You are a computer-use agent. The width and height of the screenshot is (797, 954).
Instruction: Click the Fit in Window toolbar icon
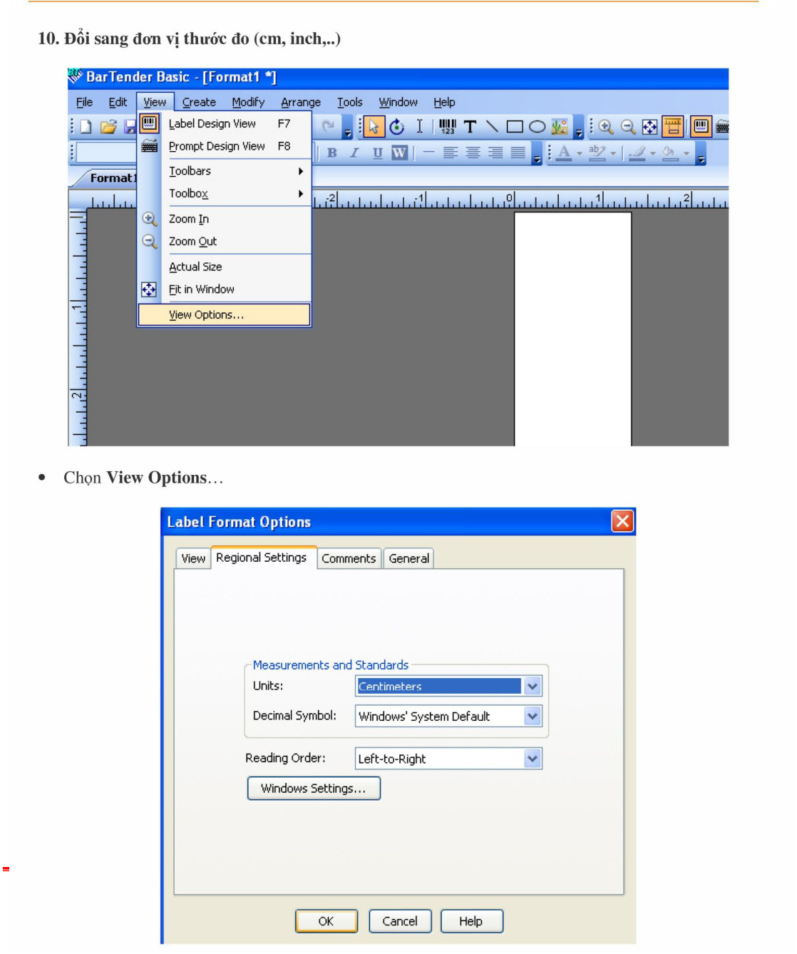click(x=650, y=127)
